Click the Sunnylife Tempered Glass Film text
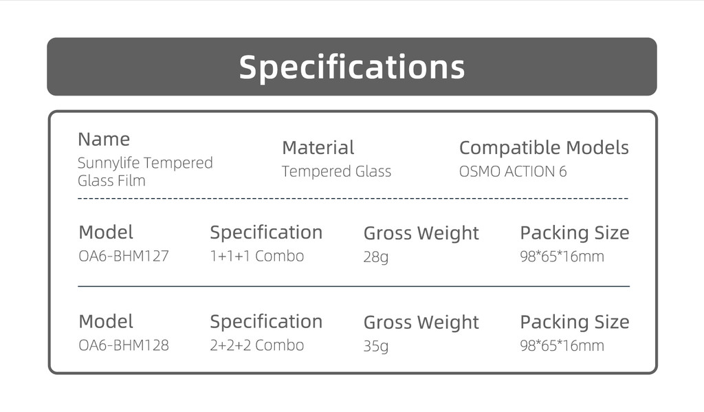 point(145,171)
